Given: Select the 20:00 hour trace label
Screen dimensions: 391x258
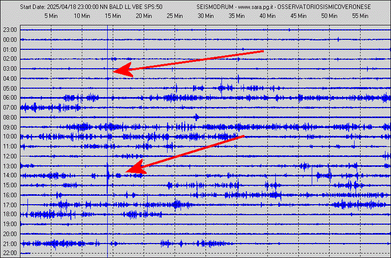Looking at the screenshot, I should pos(10,234).
